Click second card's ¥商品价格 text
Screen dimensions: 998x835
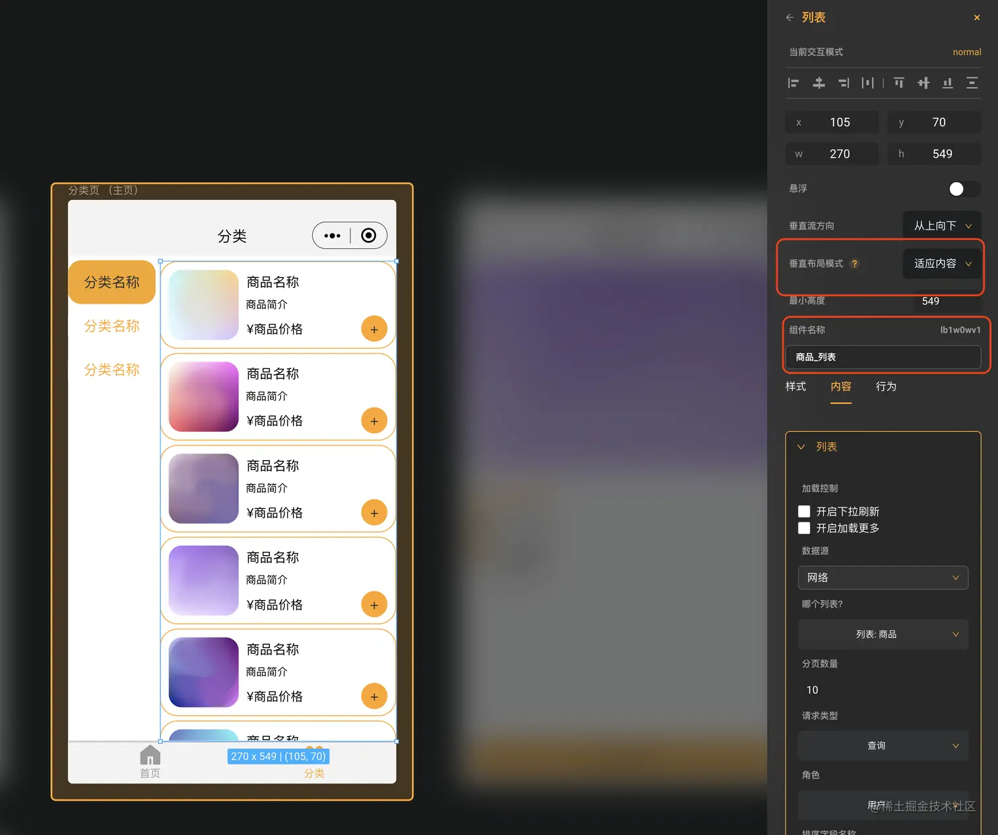pos(275,421)
